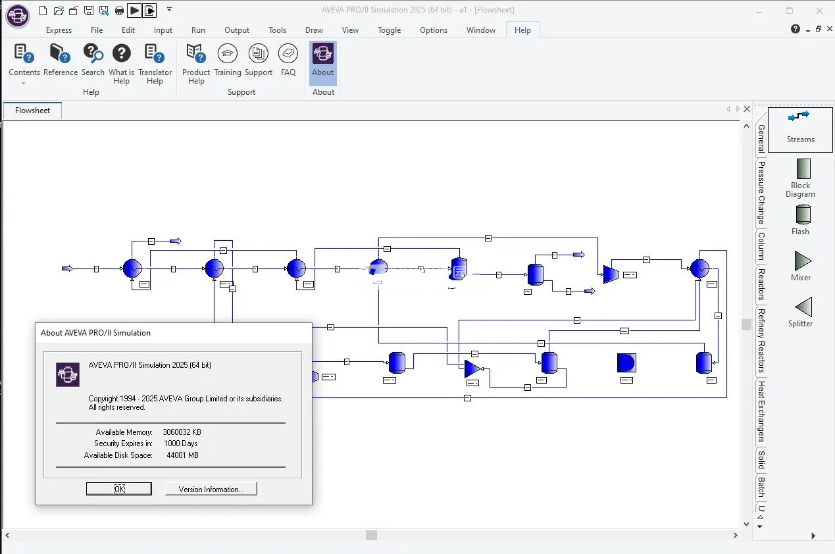
Task: Open the Express menu tab
Action: 59,30
